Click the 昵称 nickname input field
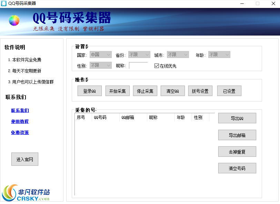Viewport: 280px width, 204px height. [x=138, y=66]
